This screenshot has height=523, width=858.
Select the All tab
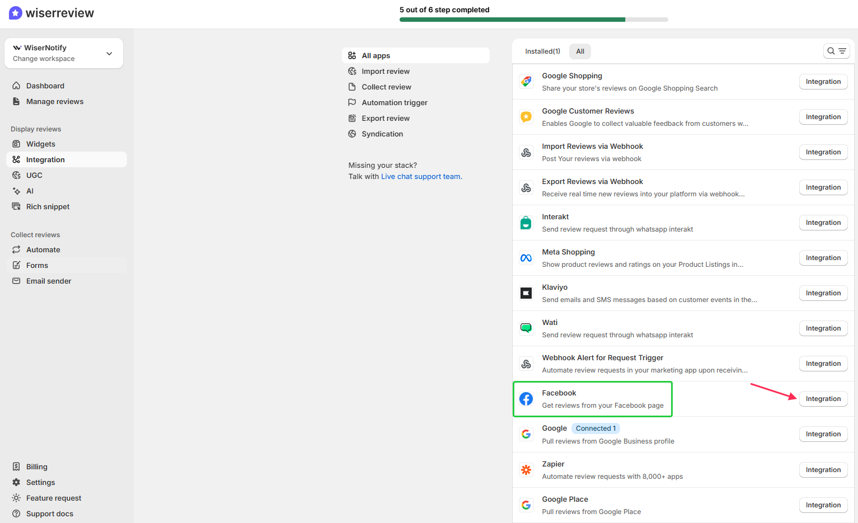click(x=580, y=51)
